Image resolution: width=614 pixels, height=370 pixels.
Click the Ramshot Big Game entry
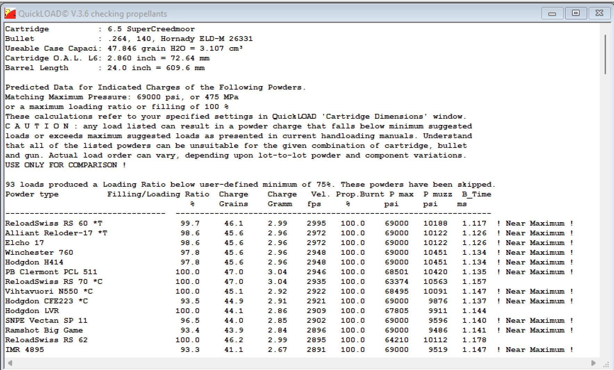44,330
